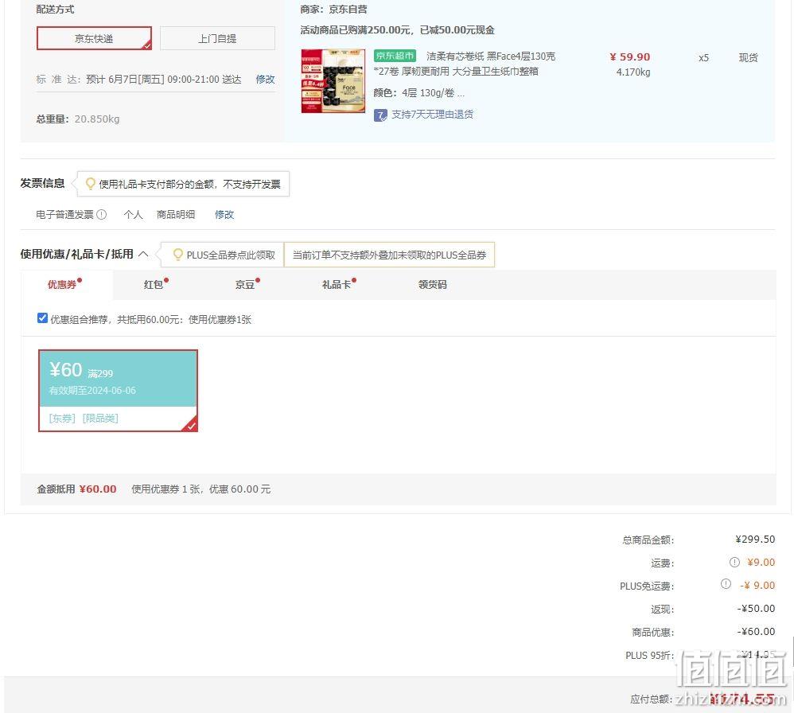Choose 上门自提 pickup option
The height and width of the screenshot is (713, 794).
(x=217, y=38)
